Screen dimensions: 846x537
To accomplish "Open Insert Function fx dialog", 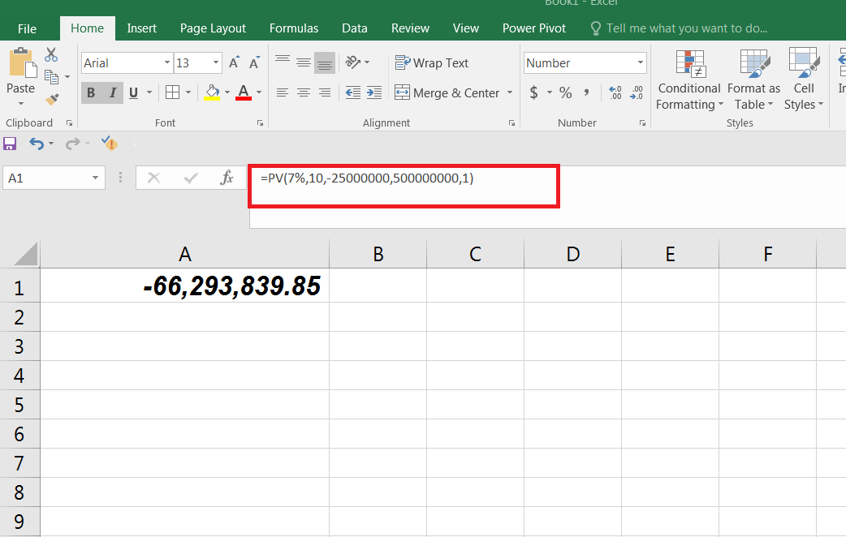I will tap(227, 178).
